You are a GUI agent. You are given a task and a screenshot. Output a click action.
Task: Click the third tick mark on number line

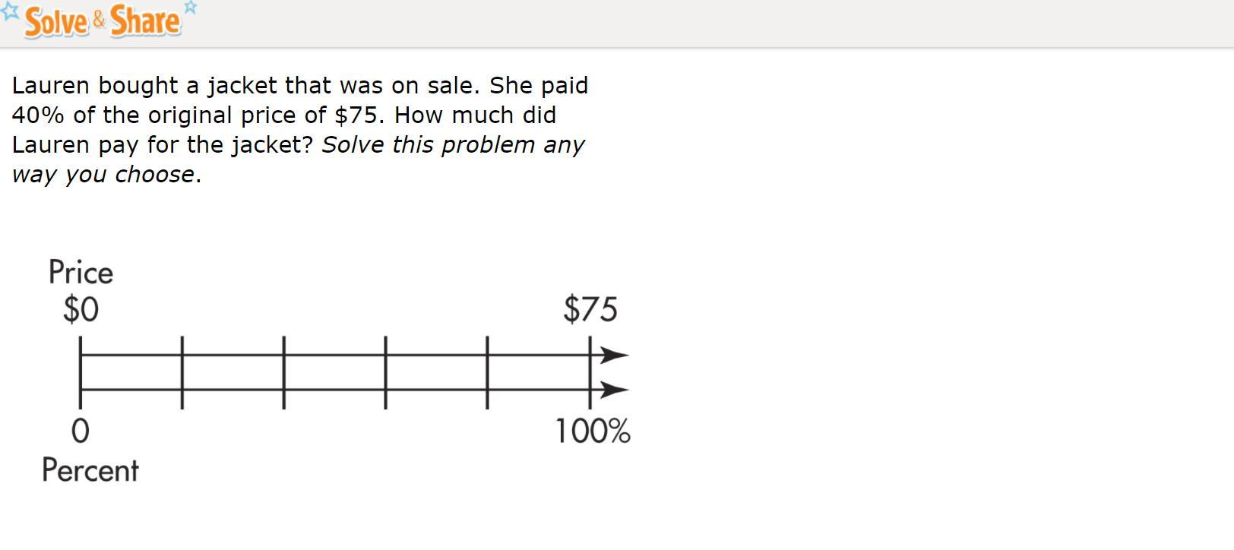(284, 372)
